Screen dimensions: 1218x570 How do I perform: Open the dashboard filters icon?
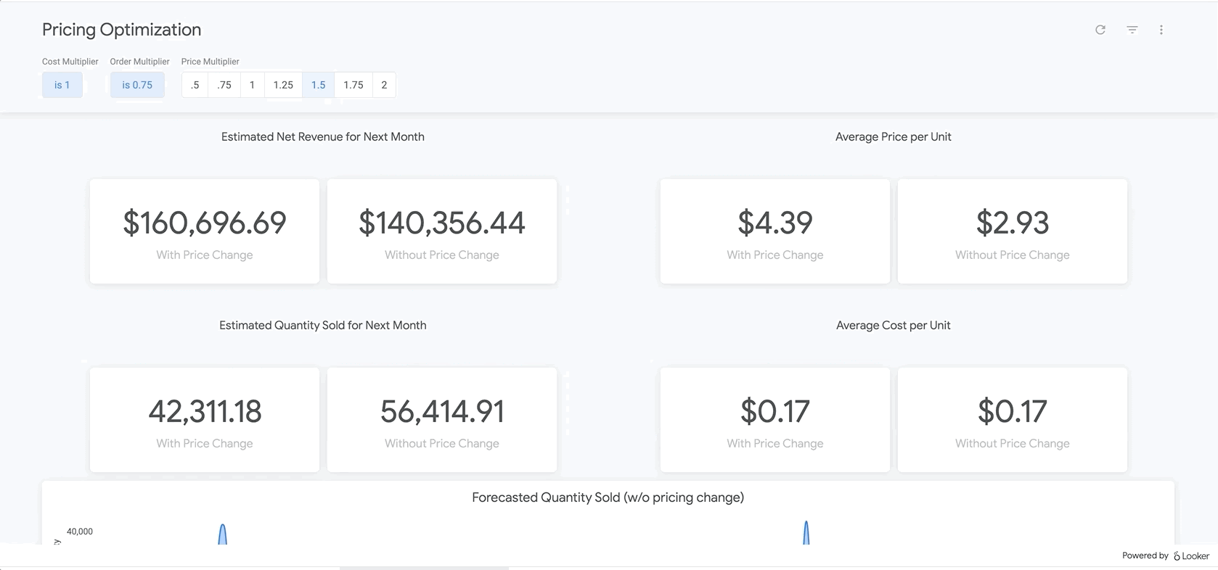pos(1132,30)
